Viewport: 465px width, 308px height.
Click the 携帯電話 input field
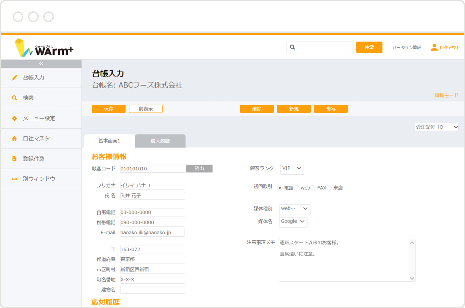pyautogui.click(x=152, y=223)
